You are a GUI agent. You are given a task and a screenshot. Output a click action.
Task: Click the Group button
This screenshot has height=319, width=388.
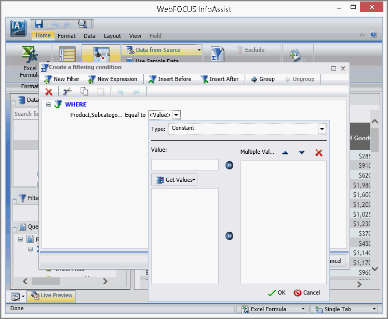tap(263, 79)
